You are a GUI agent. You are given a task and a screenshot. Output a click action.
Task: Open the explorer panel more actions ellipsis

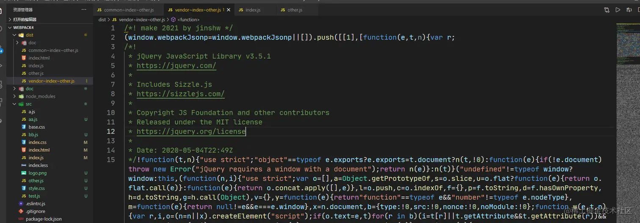tap(84, 9)
